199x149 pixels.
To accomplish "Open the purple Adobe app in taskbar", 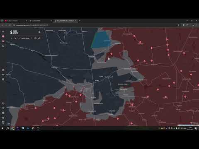I will (18, 128).
